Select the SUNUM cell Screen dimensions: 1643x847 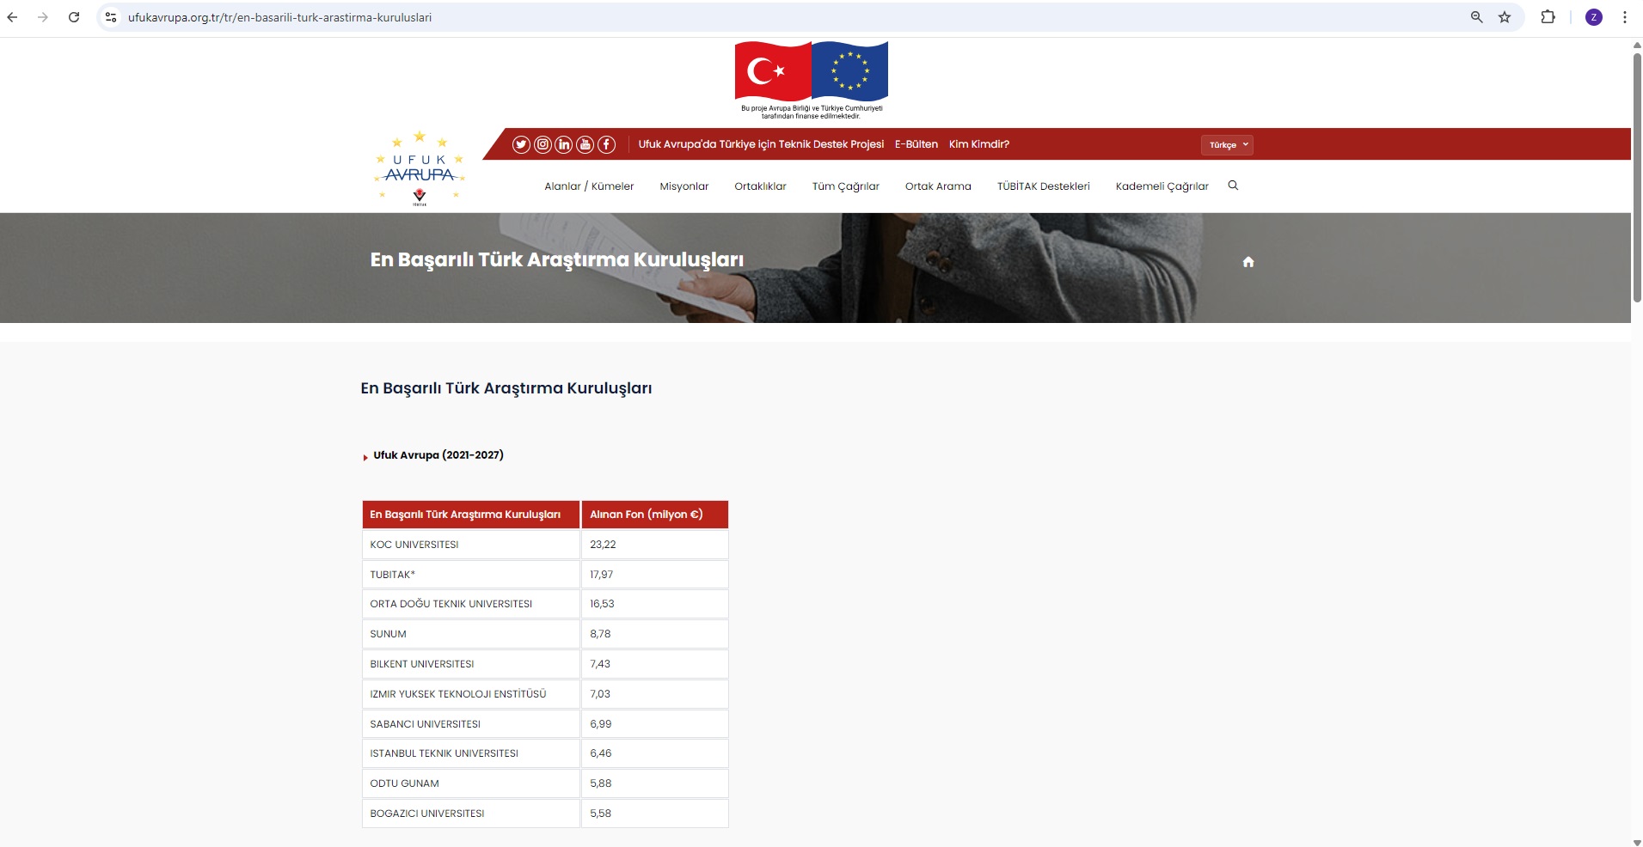pos(471,634)
